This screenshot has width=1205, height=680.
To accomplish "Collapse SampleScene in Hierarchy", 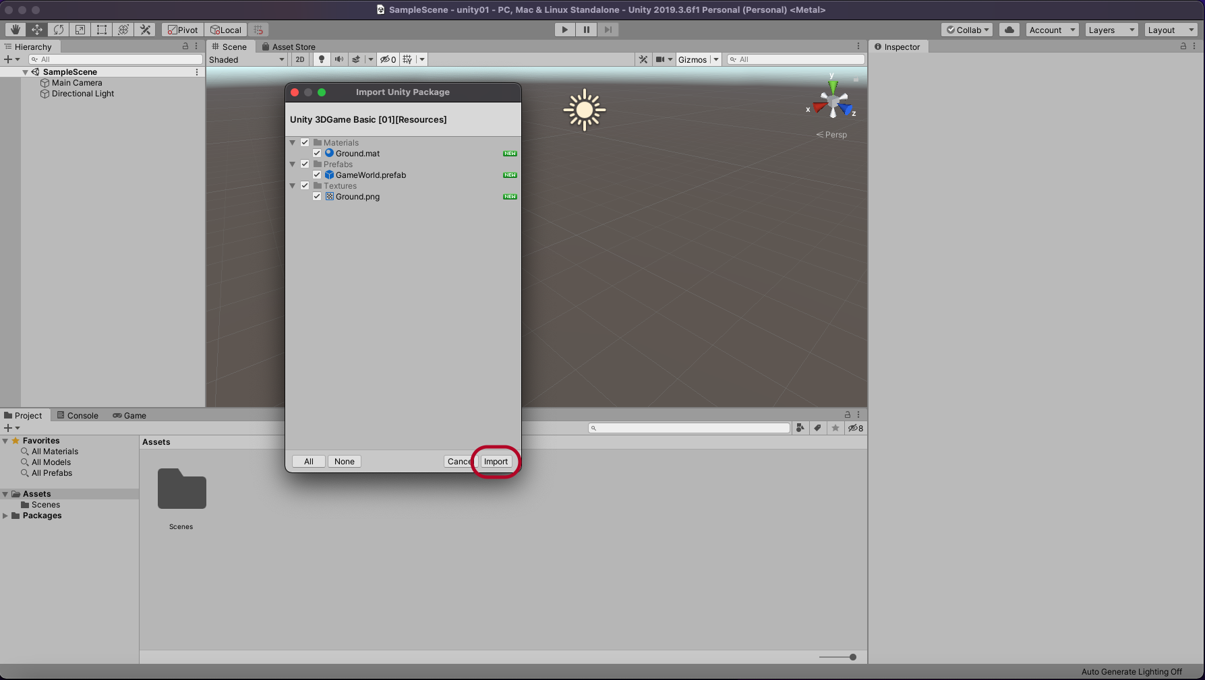I will [26, 72].
